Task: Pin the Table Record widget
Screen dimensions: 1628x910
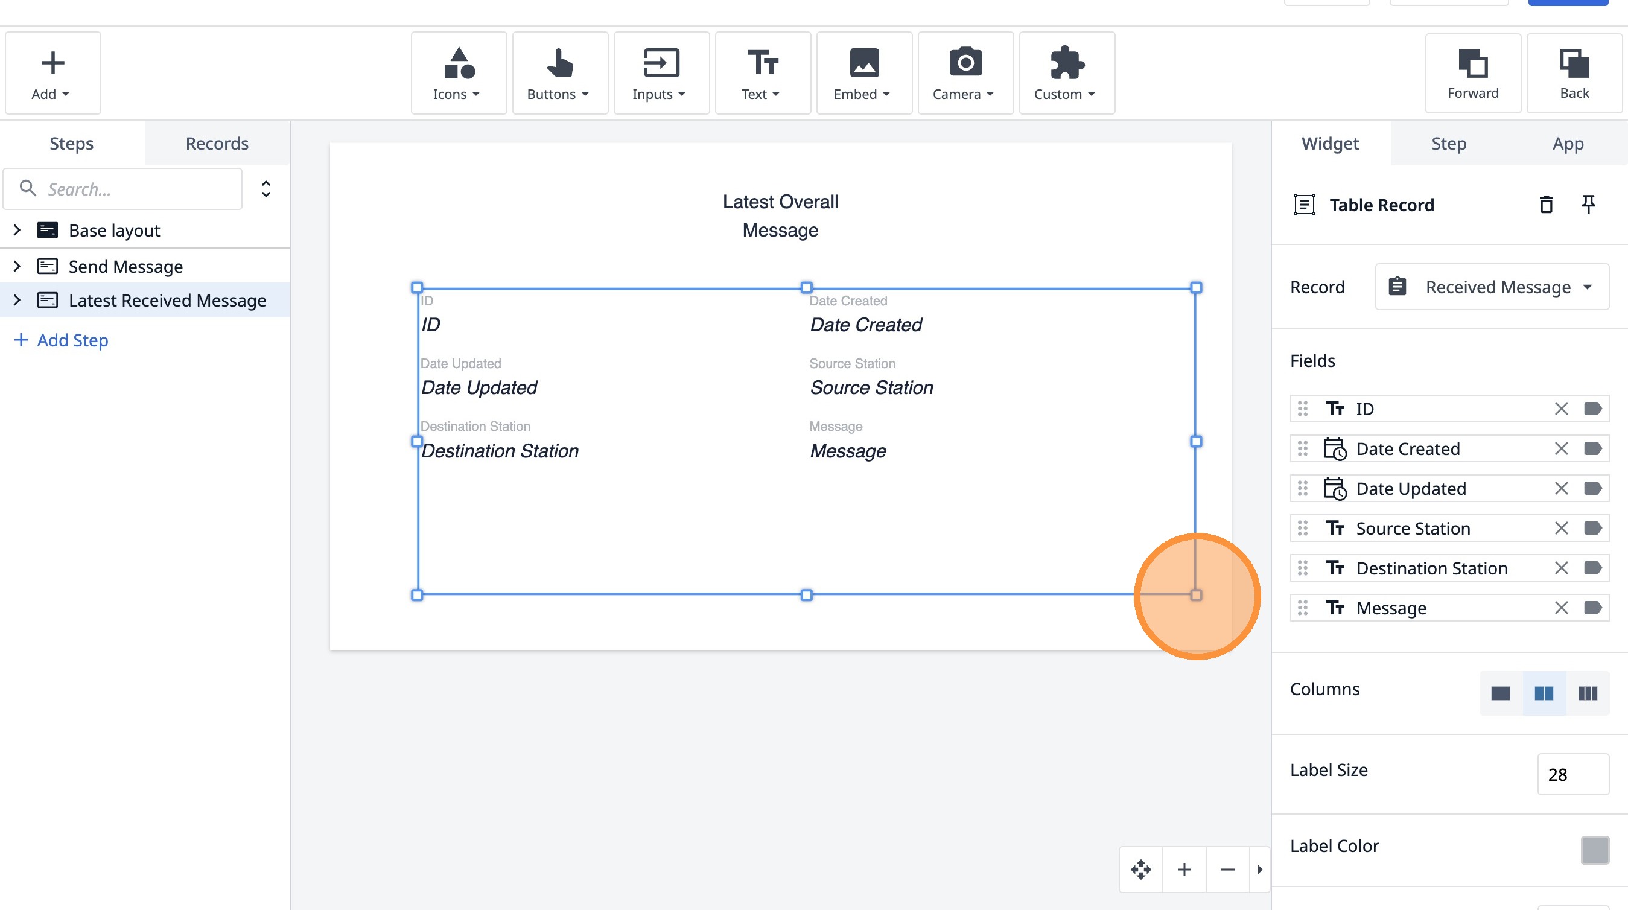Action: [x=1588, y=204]
